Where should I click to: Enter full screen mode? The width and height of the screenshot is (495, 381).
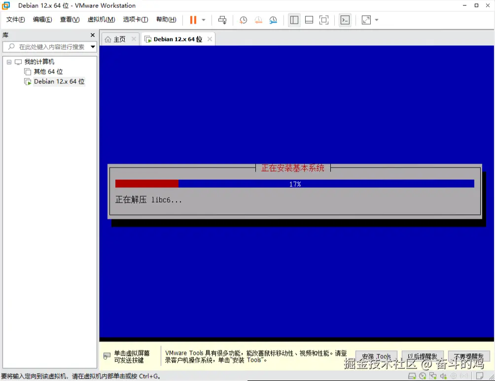[x=323, y=20]
